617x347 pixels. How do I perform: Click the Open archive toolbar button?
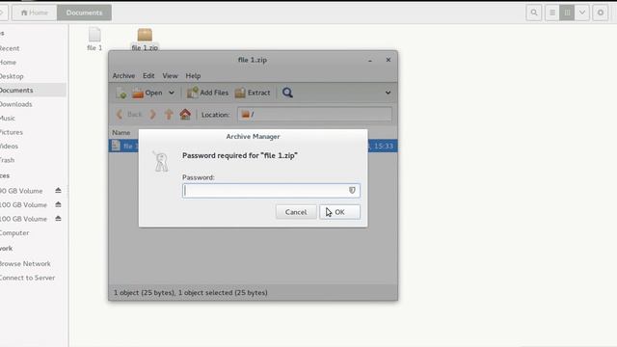point(148,93)
